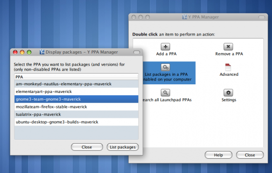Click Close in Display packages dialog
This screenshot has width=272, height=173.
tap(87, 147)
